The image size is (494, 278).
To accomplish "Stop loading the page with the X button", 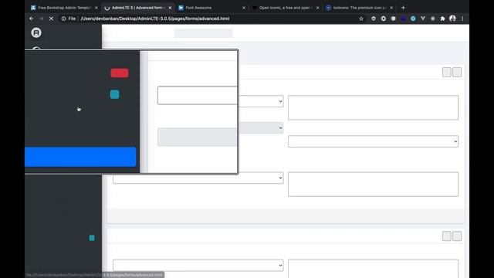I will click(52, 19).
